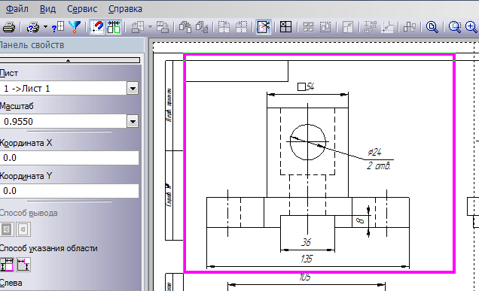Collapse the properties panel using the top arrow bar

coord(69,60)
